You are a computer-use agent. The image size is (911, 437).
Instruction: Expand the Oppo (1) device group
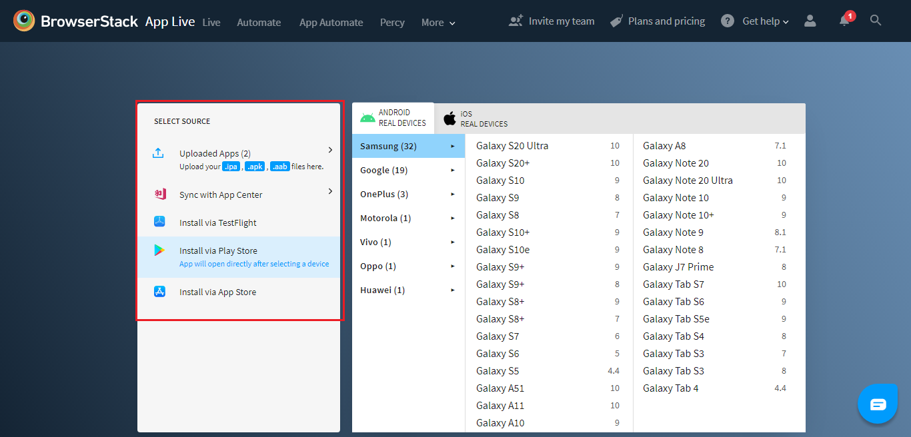coord(408,266)
